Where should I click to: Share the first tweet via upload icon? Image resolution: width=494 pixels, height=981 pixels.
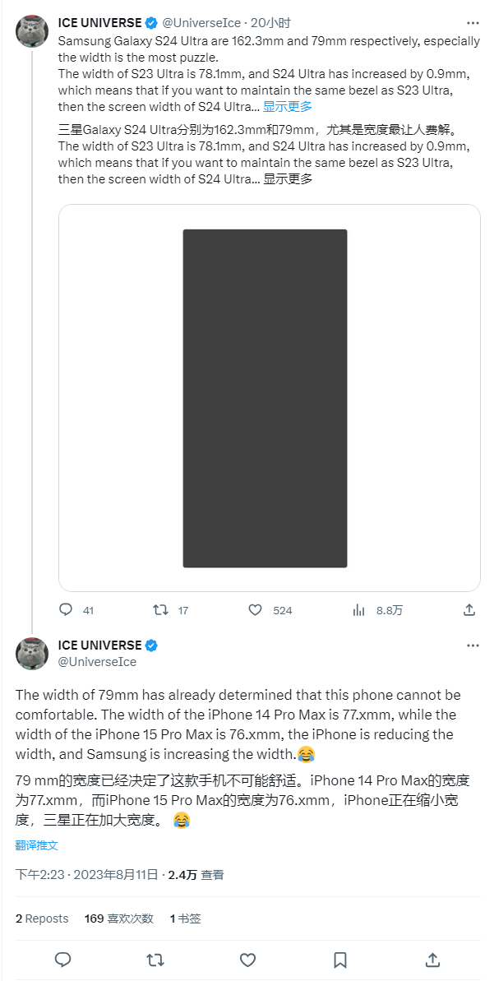pos(469,610)
